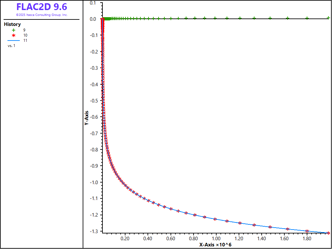Select the History legend heading
The width and height of the screenshot is (332, 249).
point(12,24)
